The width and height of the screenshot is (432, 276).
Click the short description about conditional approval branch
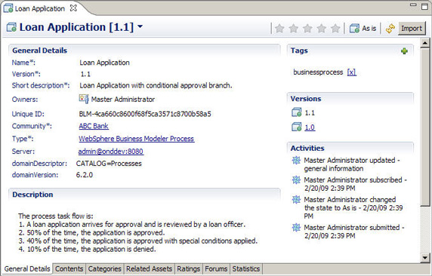(156, 85)
